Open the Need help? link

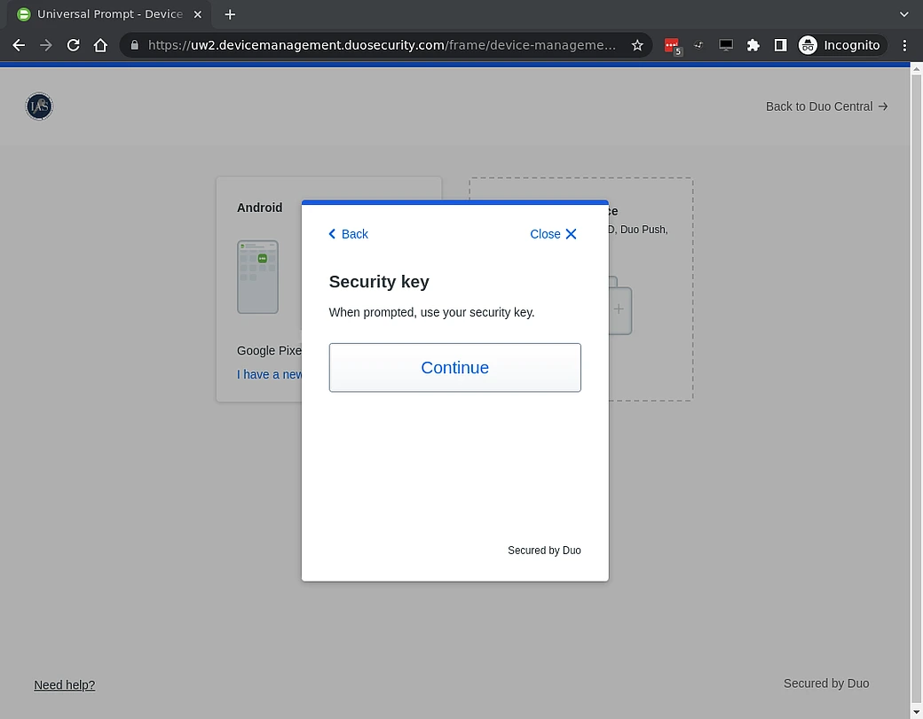(x=64, y=685)
